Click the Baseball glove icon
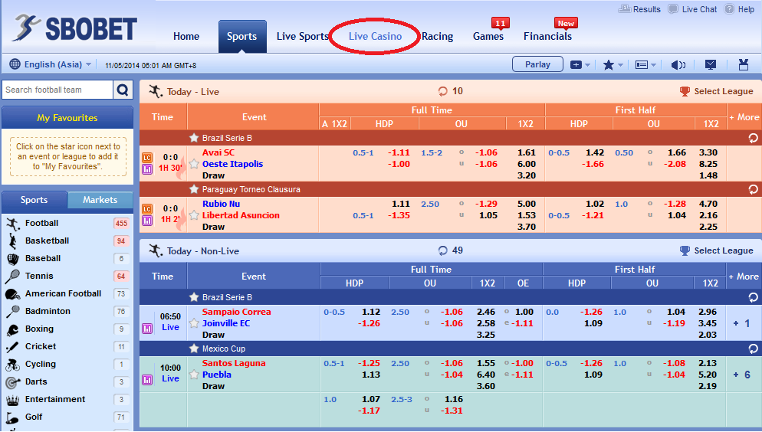762x432 pixels. [x=12, y=259]
